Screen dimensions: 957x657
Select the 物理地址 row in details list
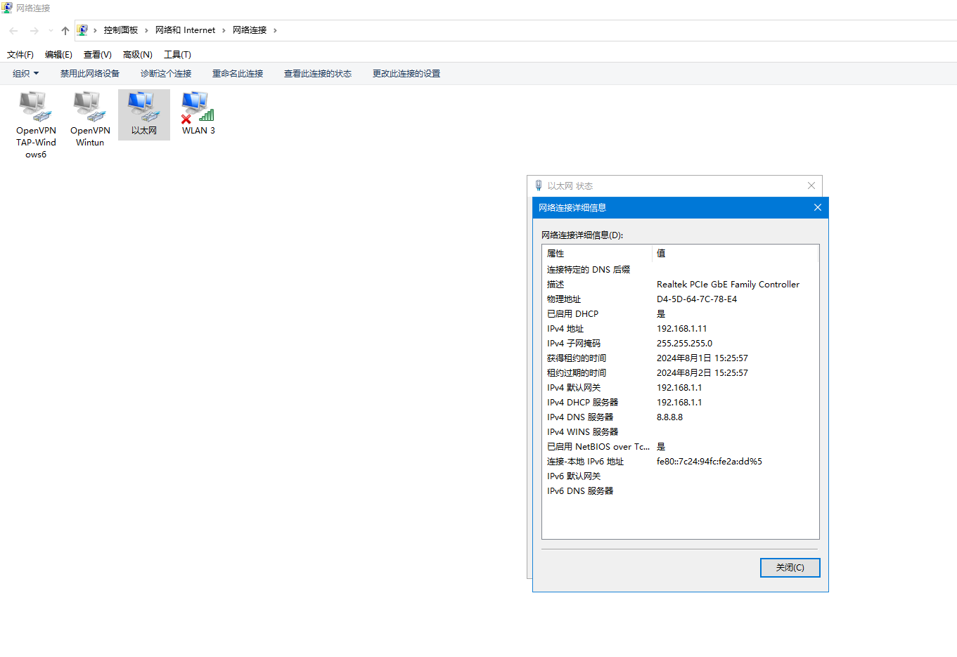click(564, 299)
